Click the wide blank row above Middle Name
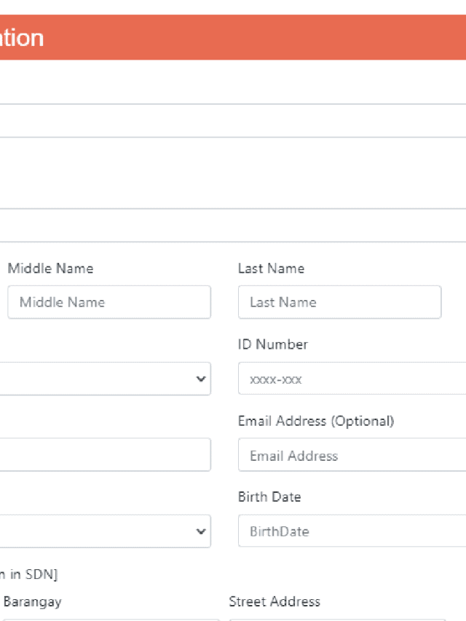This screenshot has width=466, height=621. pos(233,226)
